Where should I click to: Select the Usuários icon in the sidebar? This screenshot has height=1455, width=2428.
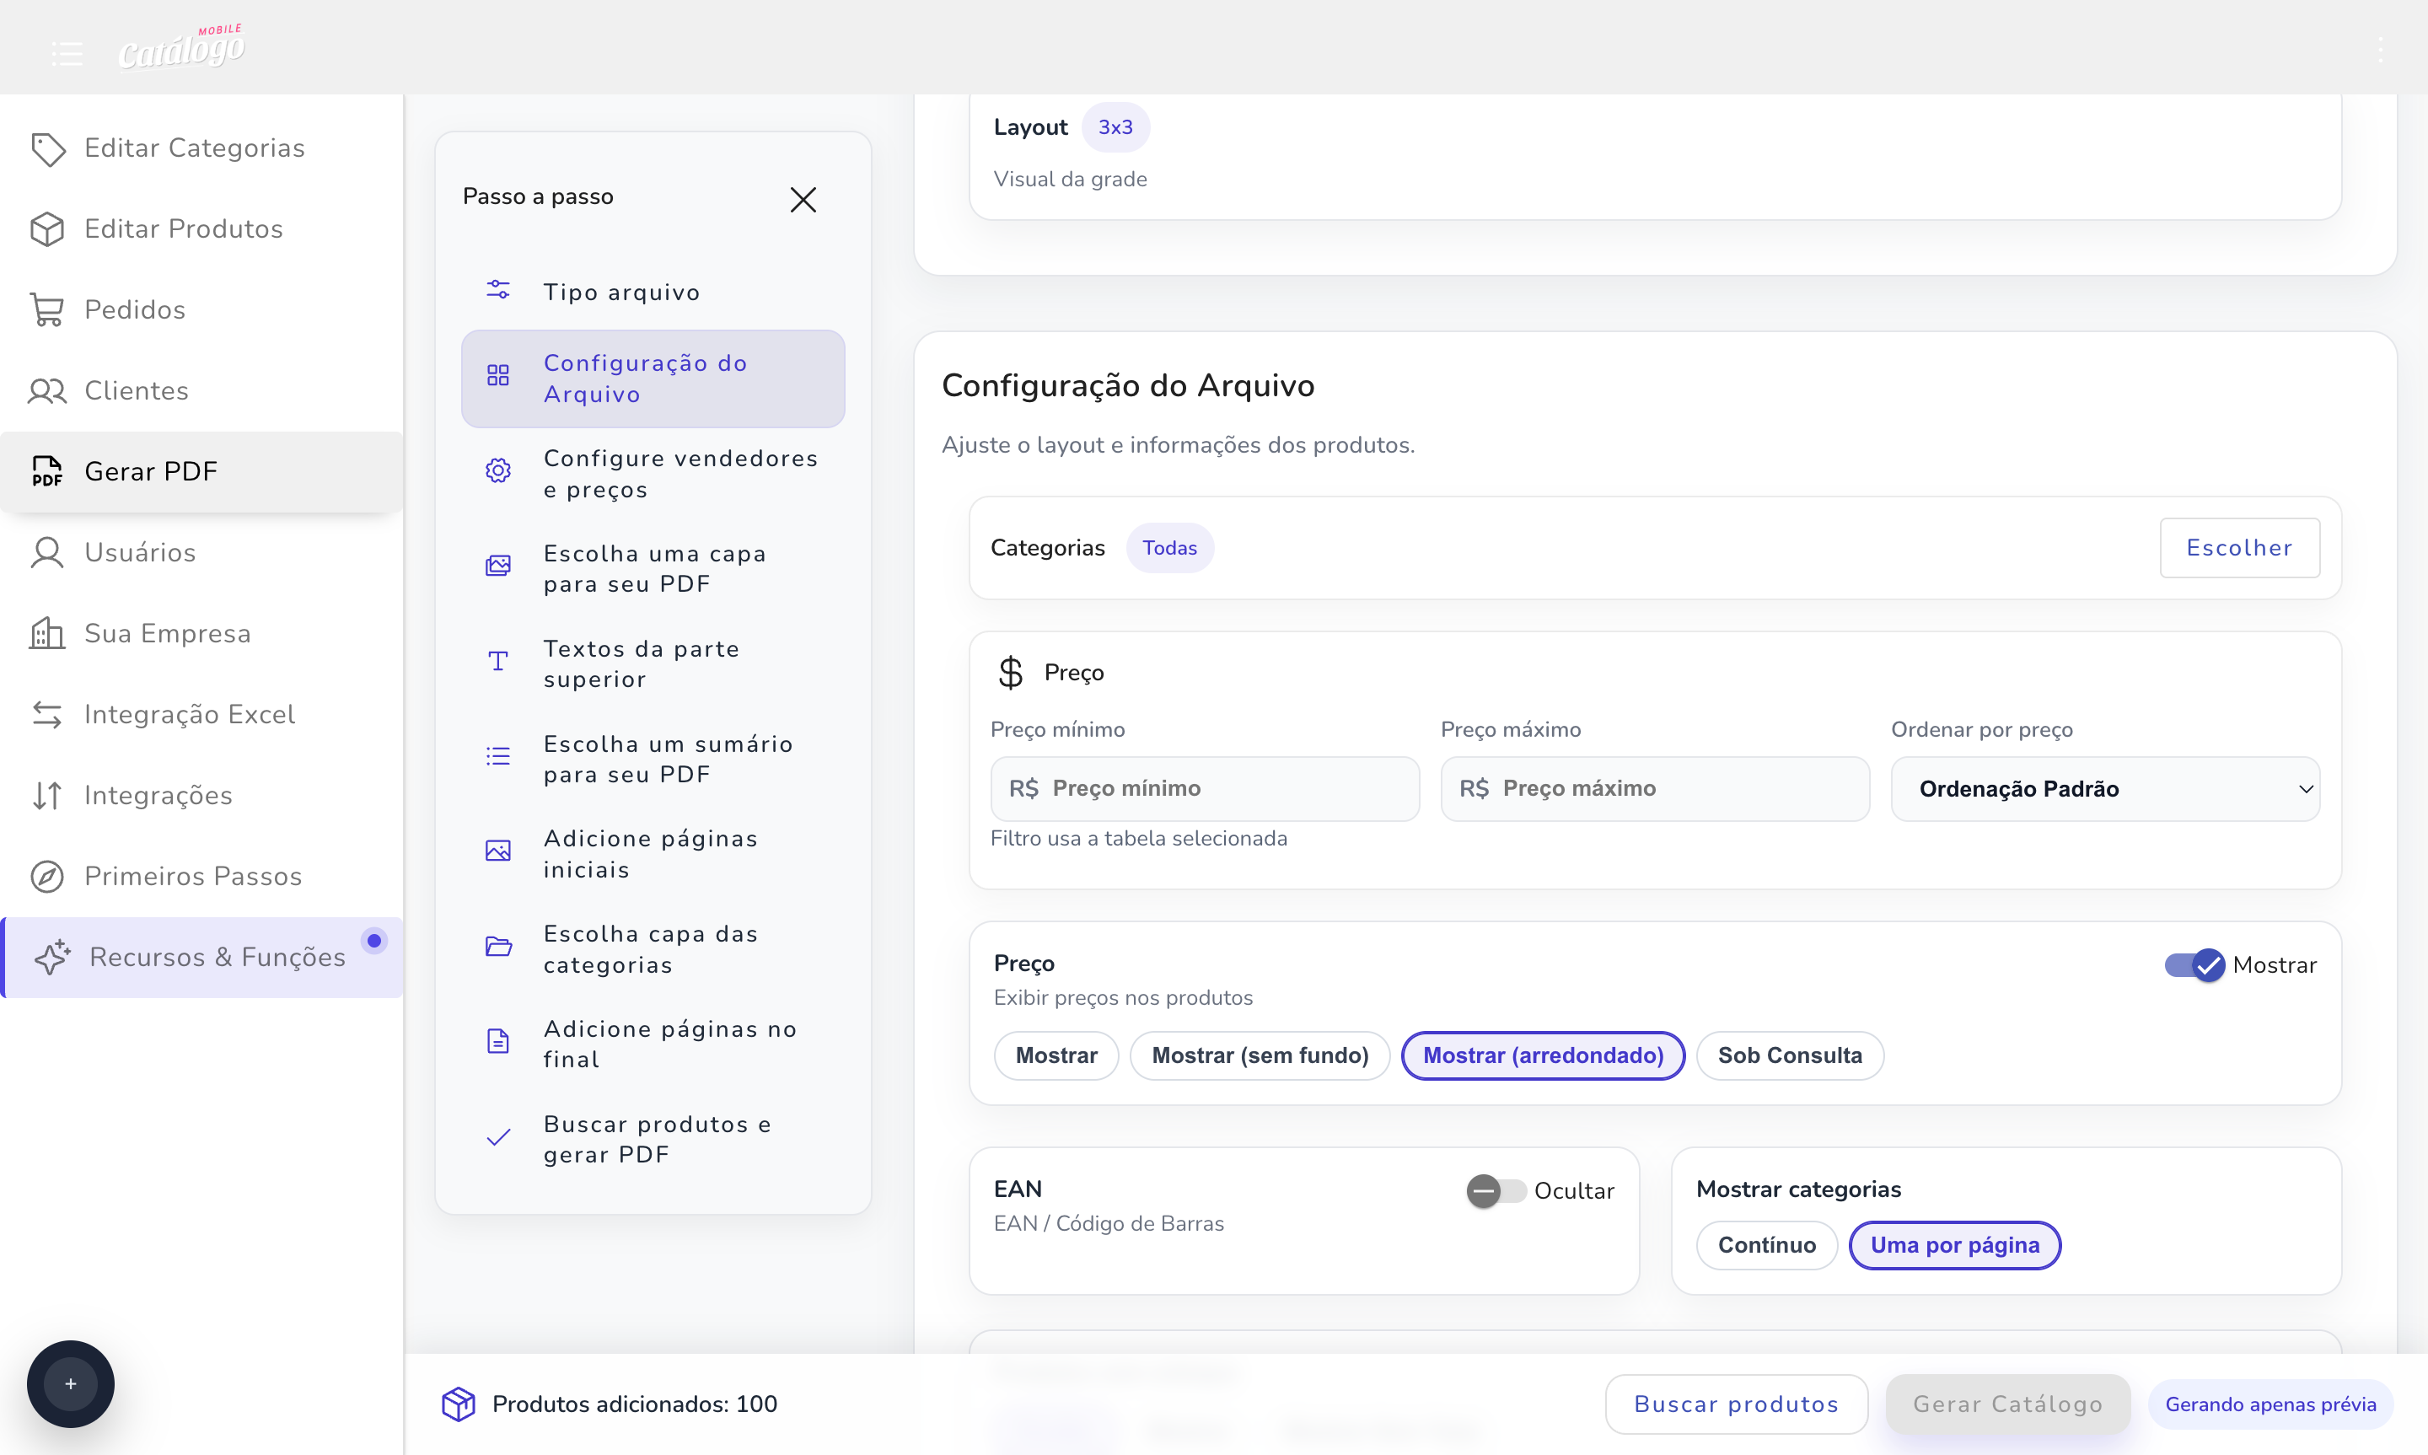click(47, 552)
